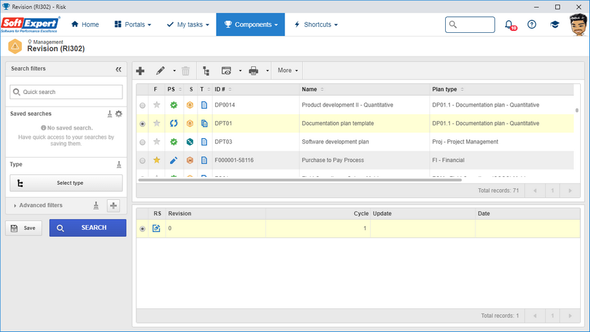Click the SoftExpert logo
Viewport: 590px width, 332px height.
[x=30, y=24]
